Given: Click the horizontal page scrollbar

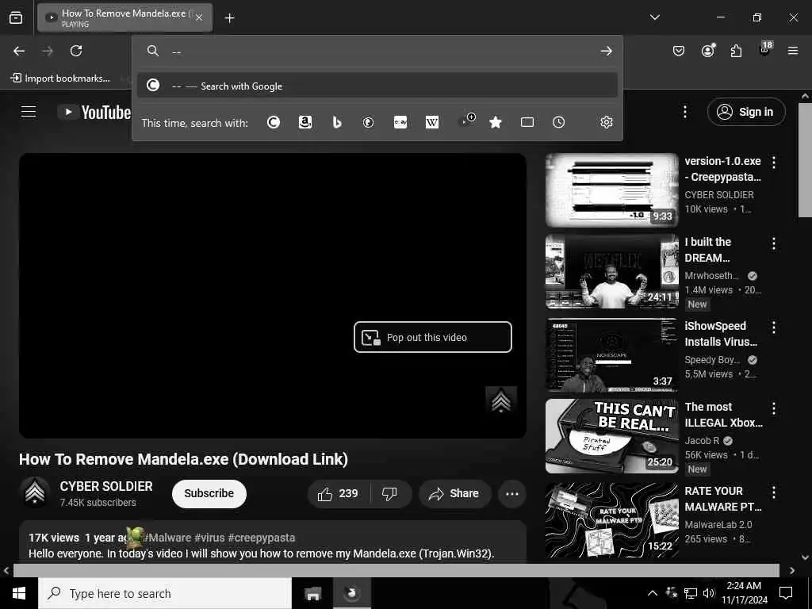Looking at the screenshot, I should [x=396, y=570].
